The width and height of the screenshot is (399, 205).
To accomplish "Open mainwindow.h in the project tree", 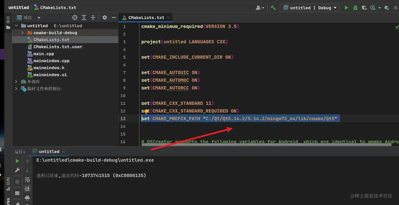I will pos(65,68).
